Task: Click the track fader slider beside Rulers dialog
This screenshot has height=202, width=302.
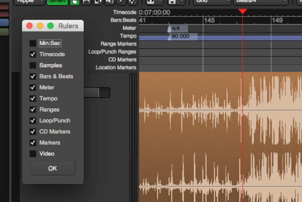Action: coord(97,92)
